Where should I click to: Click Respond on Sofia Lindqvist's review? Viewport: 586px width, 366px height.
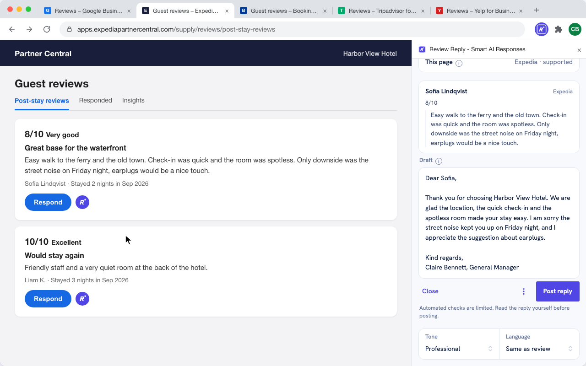(x=48, y=202)
